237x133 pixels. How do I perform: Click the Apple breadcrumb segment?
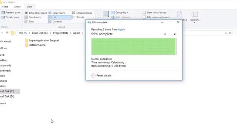pyautogui.click(x=77, y=33)
